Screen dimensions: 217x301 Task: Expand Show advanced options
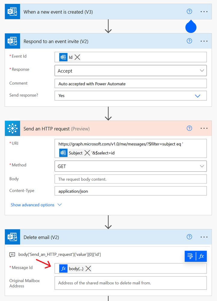pyautogui.click(x=36, y=205)
